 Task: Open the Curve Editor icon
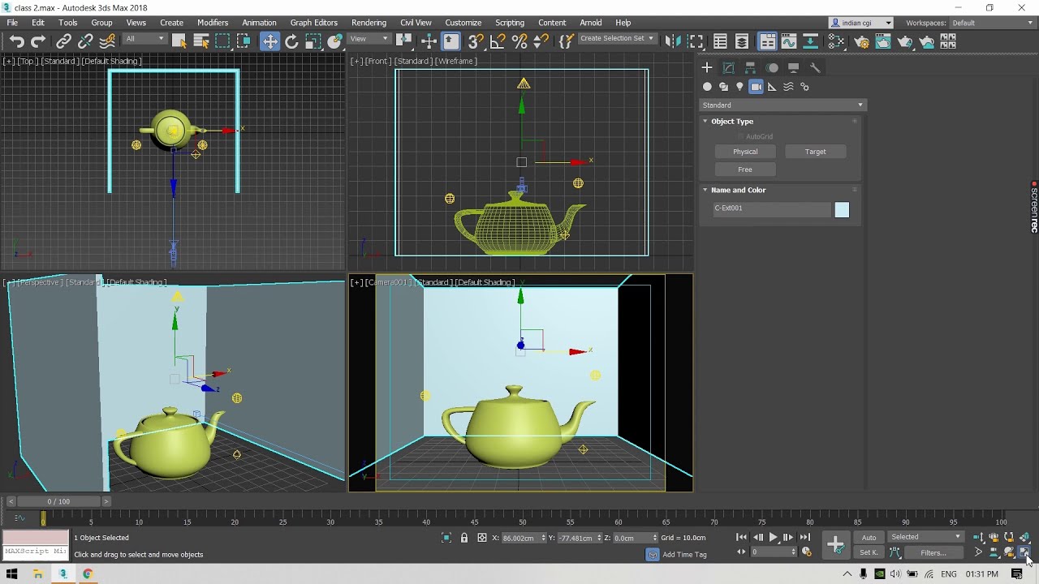(788, 41)
